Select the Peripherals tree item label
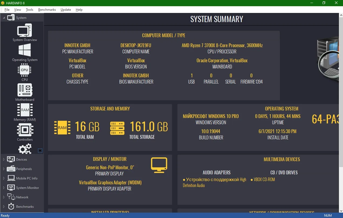The height and width of the screenshot is (218, 343). (24, 169)
